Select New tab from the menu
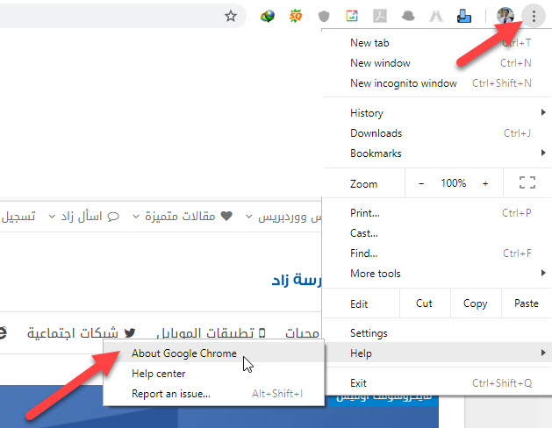552x428 pixels. (x=437, y=43)
